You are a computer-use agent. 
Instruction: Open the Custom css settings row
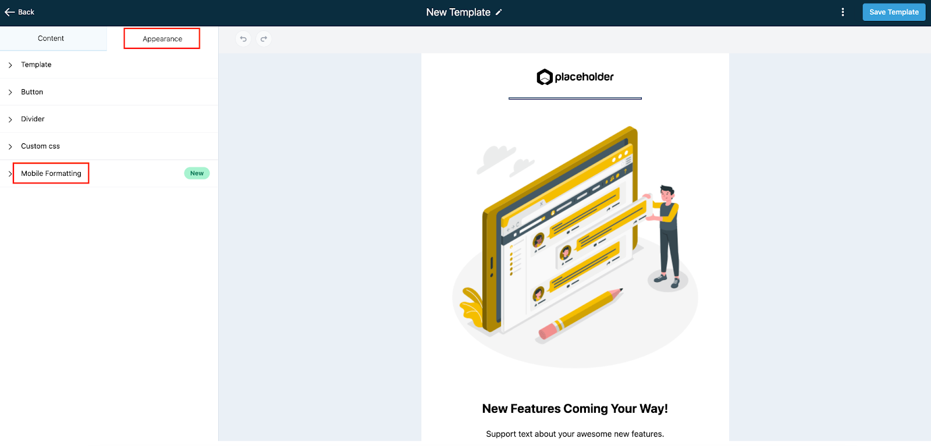pos(109,146)
